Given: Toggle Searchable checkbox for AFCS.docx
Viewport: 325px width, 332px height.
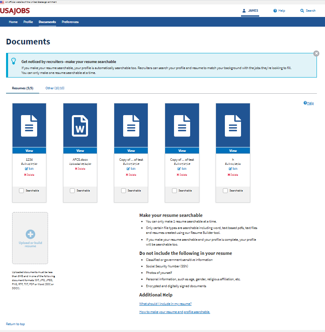Looking at the screenshot, I should 72,191.
